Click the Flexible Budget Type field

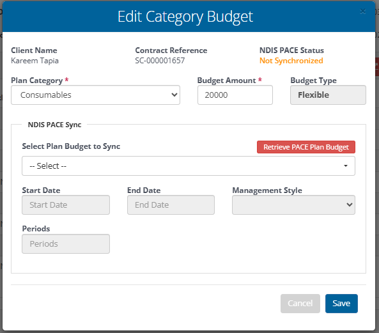328,95
